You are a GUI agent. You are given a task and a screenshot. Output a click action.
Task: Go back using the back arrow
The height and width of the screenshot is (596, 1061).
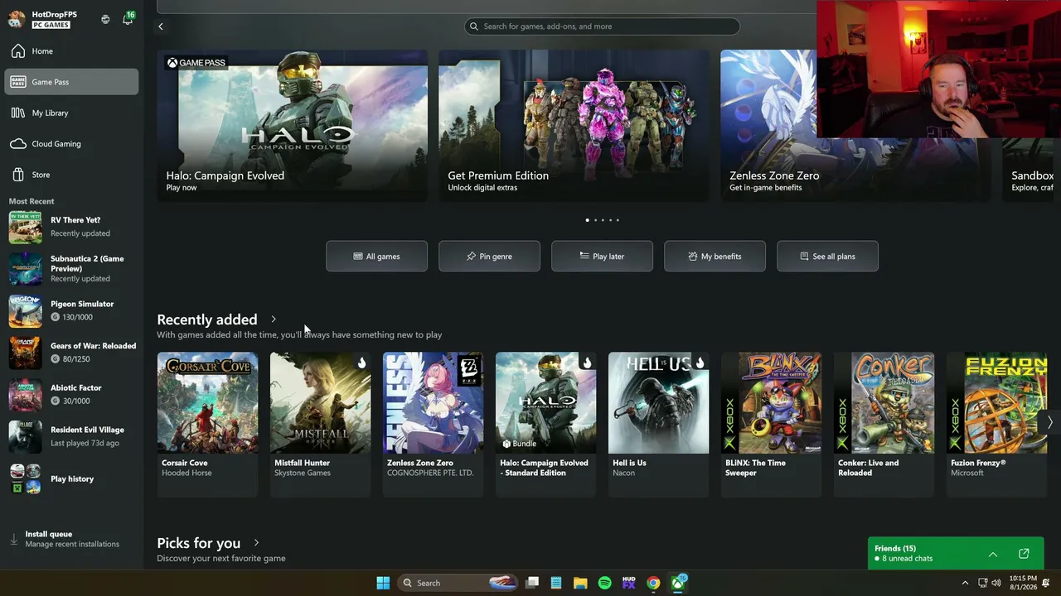pyautogui.click(x=161, y=26)
